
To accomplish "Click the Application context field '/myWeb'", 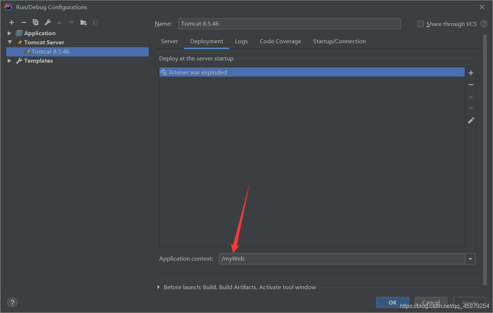I will [342, 259].
